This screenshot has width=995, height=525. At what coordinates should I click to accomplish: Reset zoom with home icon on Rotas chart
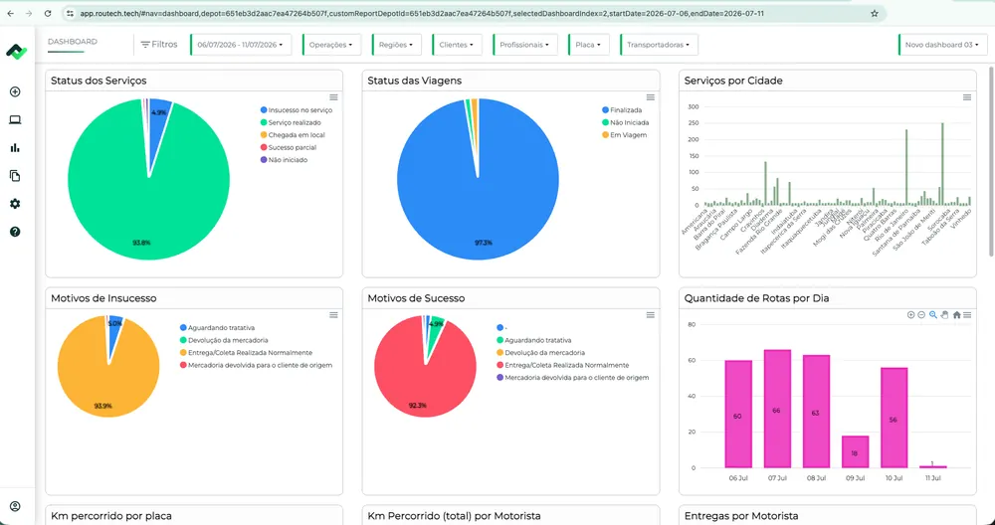coord(956,315)
